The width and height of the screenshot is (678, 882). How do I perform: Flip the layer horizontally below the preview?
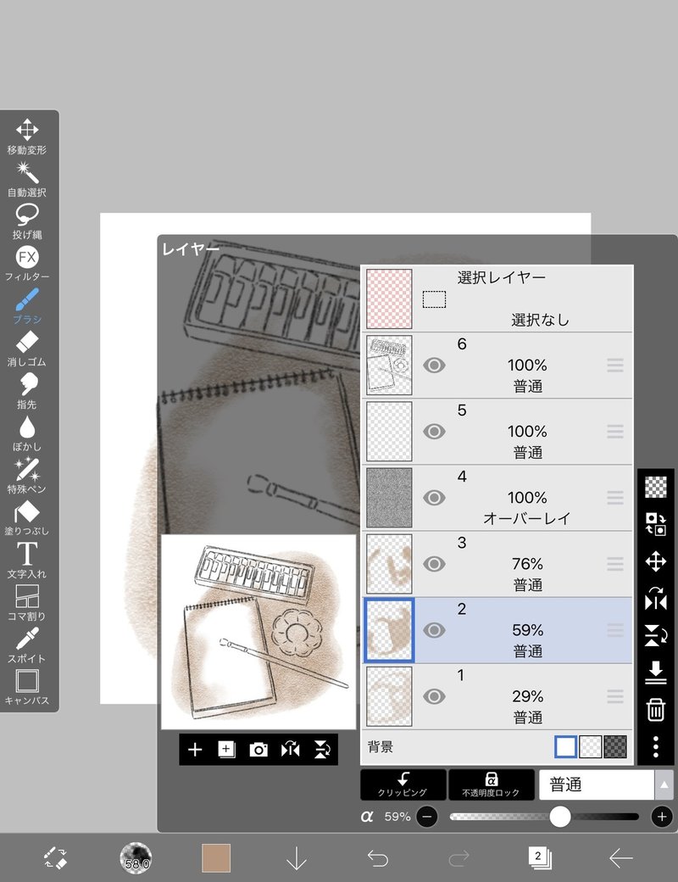pyautogui.click(x=290, y=749)
